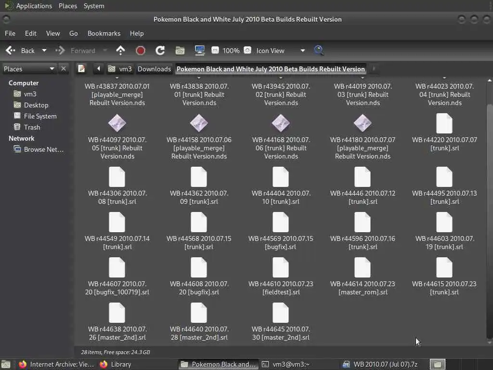Image resolution: width=493 pixels, height=370 pixels.
Task: Open the Edit menu
Action: point(30,33)
